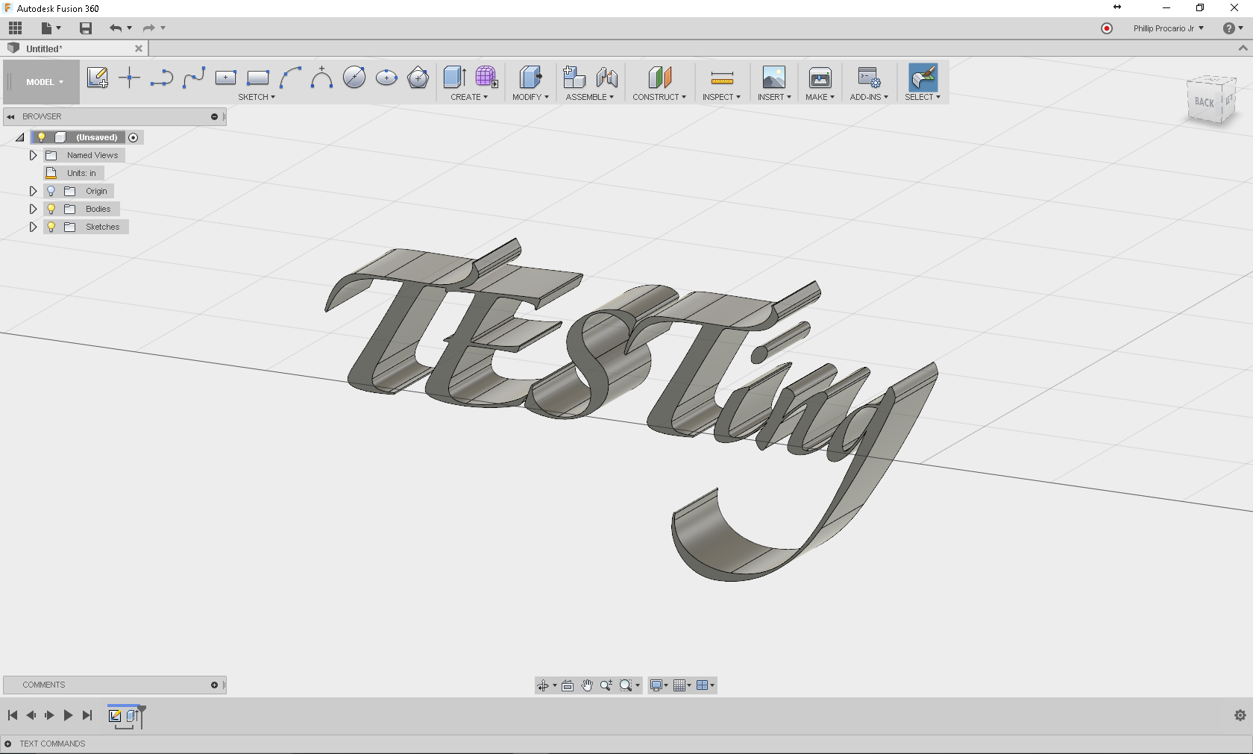Viewport: 1253px width, 754px height.
Task: Select the sketch Point tool
Action: (x=129, y=78)
